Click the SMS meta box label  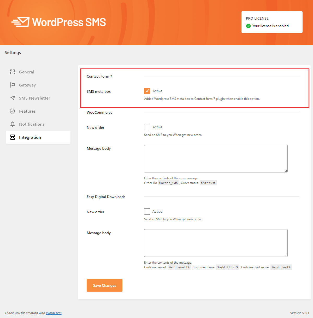(x=99, y=91)
